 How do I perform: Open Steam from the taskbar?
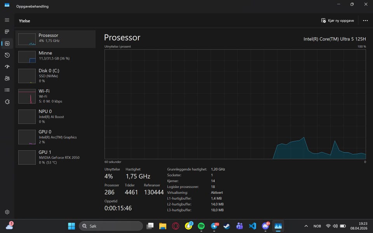227,226
